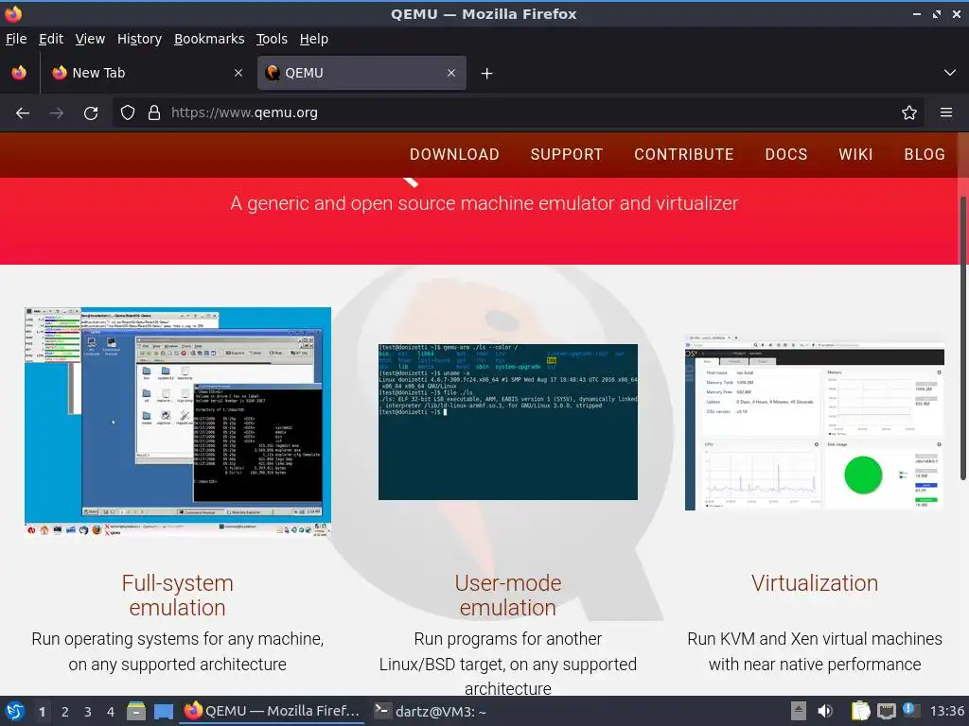The height and width of the screenshot is (726, 969).
Task: Close the New Tab tab
Action: (x=238, y=73)
